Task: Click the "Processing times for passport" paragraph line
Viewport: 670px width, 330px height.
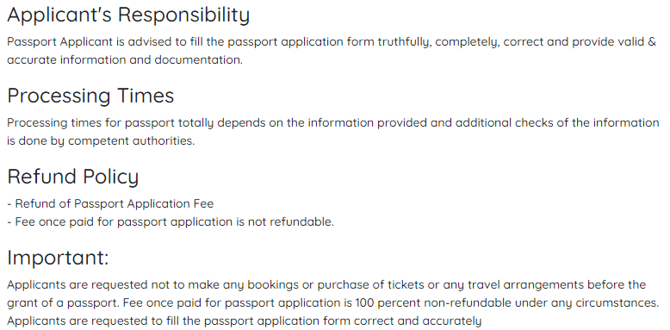Action: 333,122
